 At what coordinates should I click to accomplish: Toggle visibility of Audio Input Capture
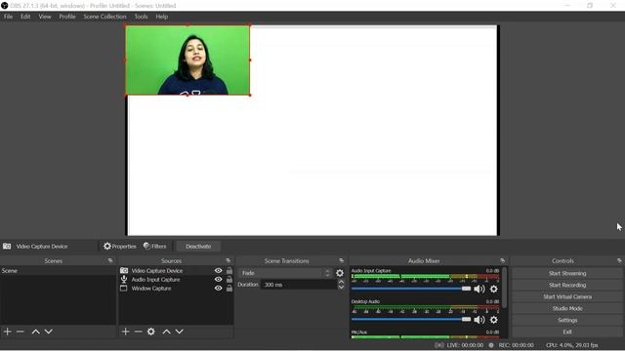[x=218, y=280]
